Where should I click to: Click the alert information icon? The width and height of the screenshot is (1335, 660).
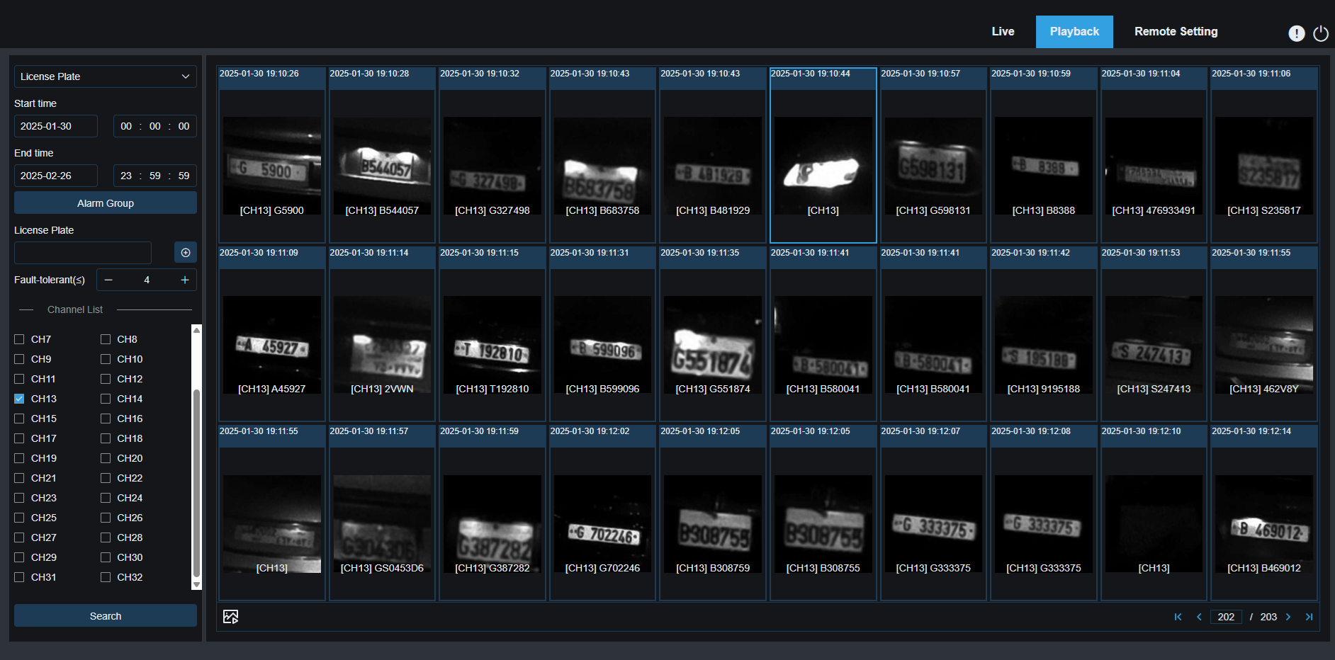point(1296,33)
